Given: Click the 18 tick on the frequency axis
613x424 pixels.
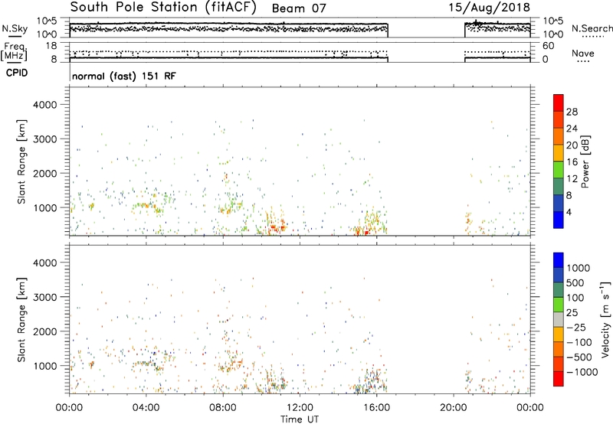Looking at the screenshot, I should (51, 46).
